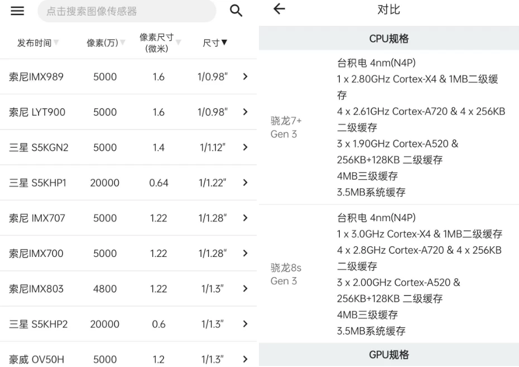Viewport: 519px width, 367px height.
Task: Sort by 发布时间 column
Action: [37, 43]
